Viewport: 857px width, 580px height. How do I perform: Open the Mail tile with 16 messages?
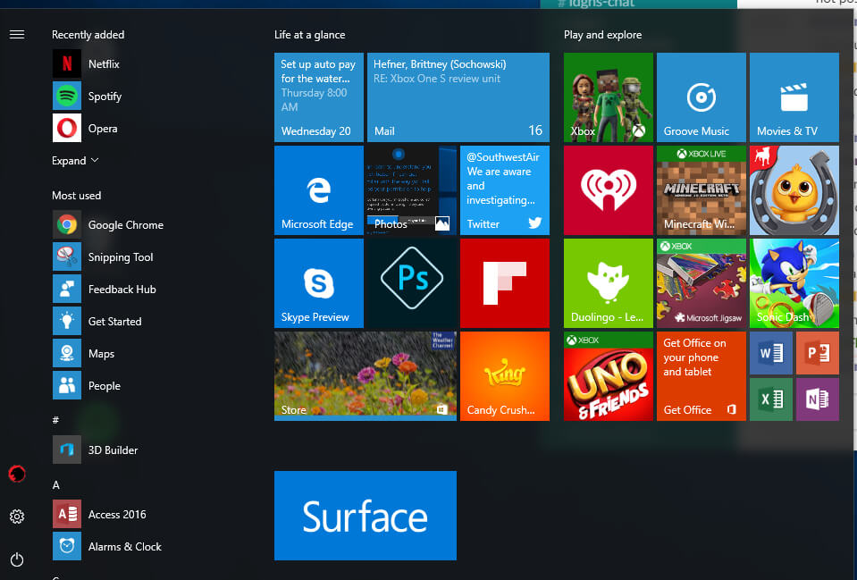coord(458,97)
